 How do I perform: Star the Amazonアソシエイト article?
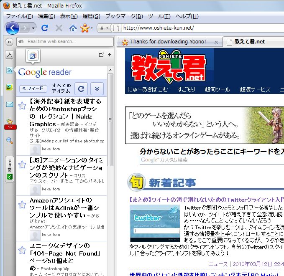(22, 204)
